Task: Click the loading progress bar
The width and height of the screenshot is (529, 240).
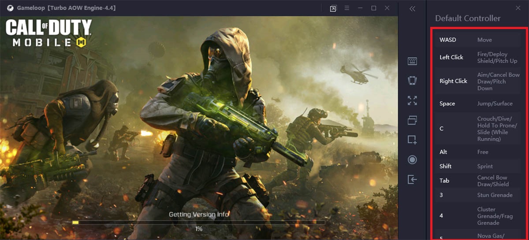Action: (x=199, y=223)
